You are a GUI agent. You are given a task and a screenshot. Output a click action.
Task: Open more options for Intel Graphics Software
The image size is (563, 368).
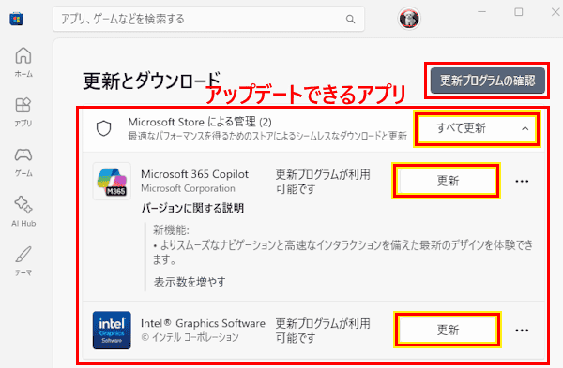click(x=522, y=331)
